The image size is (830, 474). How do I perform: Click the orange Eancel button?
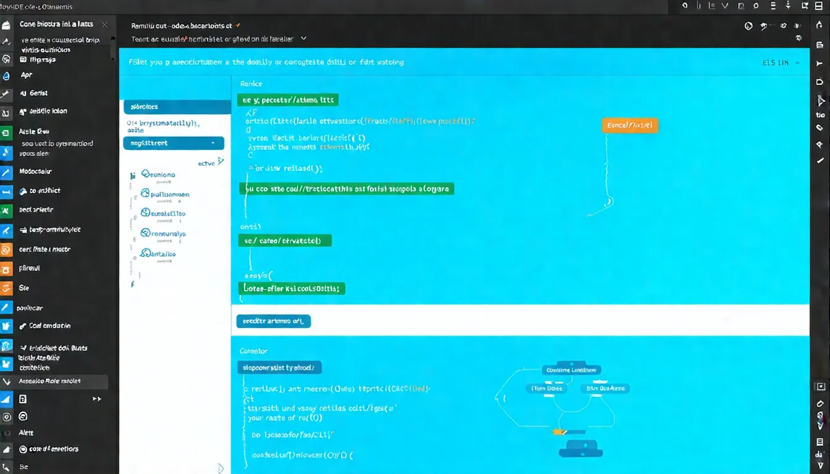pyautogui.click(x=629, y=125)
